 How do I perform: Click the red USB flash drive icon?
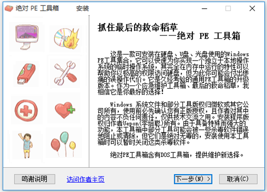26,74
